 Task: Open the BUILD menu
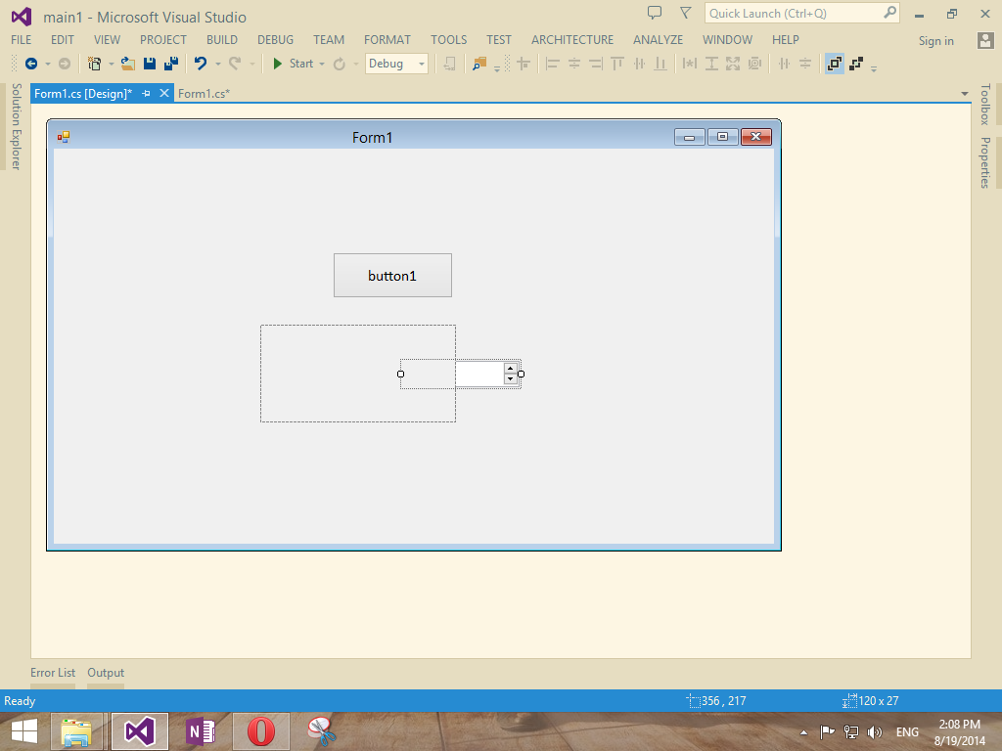click(x=222, y=39)
